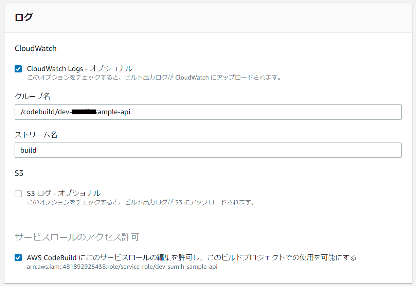This screenshot has width=416, height=286.
Task: Click the グループ名 input field
Action: click(208, 112)
